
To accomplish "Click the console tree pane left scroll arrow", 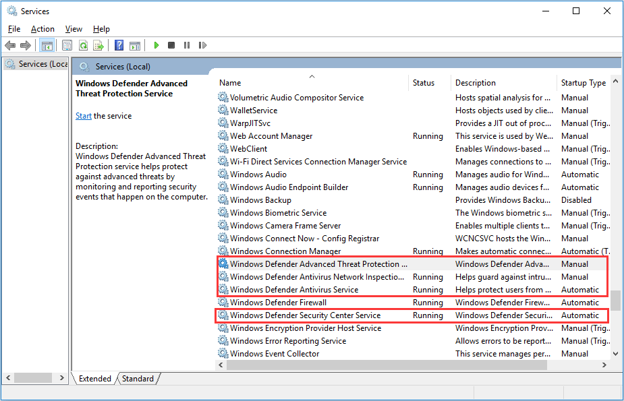I will (8, 377).
